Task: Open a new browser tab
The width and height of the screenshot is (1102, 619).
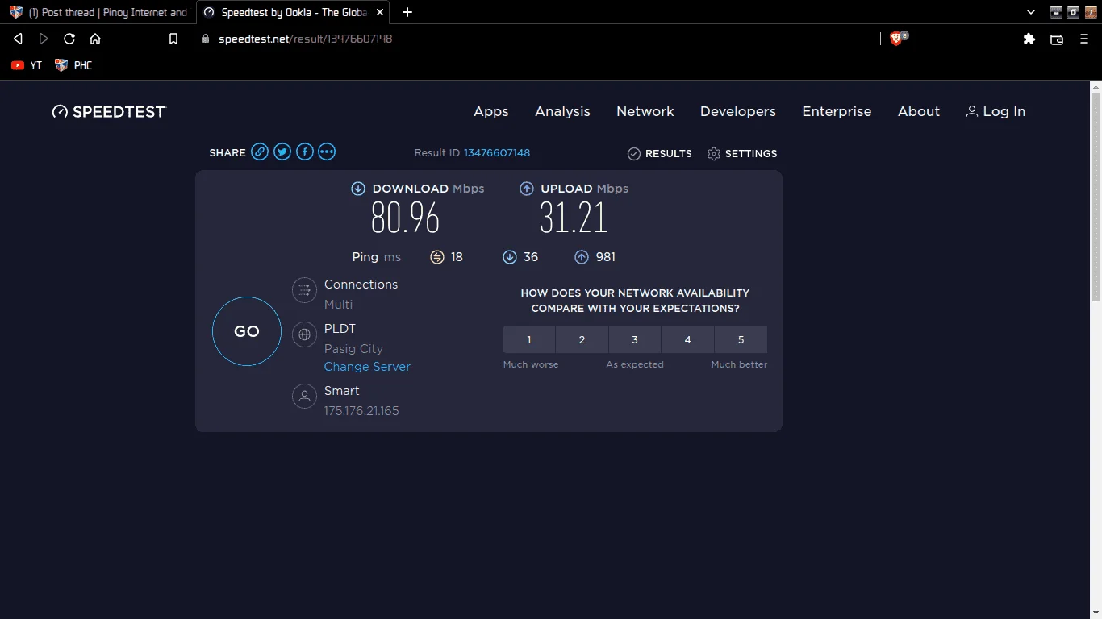Action: tap(407, 12)
